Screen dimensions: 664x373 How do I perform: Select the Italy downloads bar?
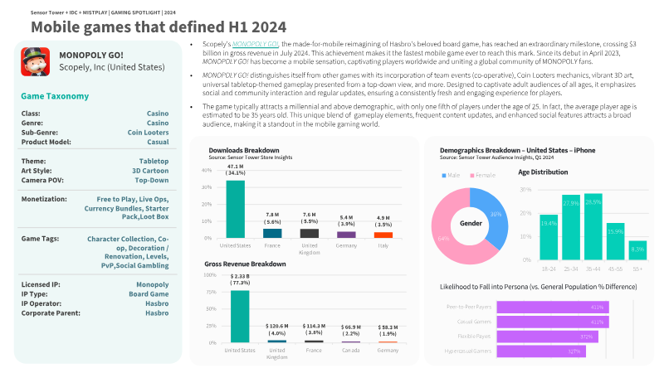click(x=383, y=235)
